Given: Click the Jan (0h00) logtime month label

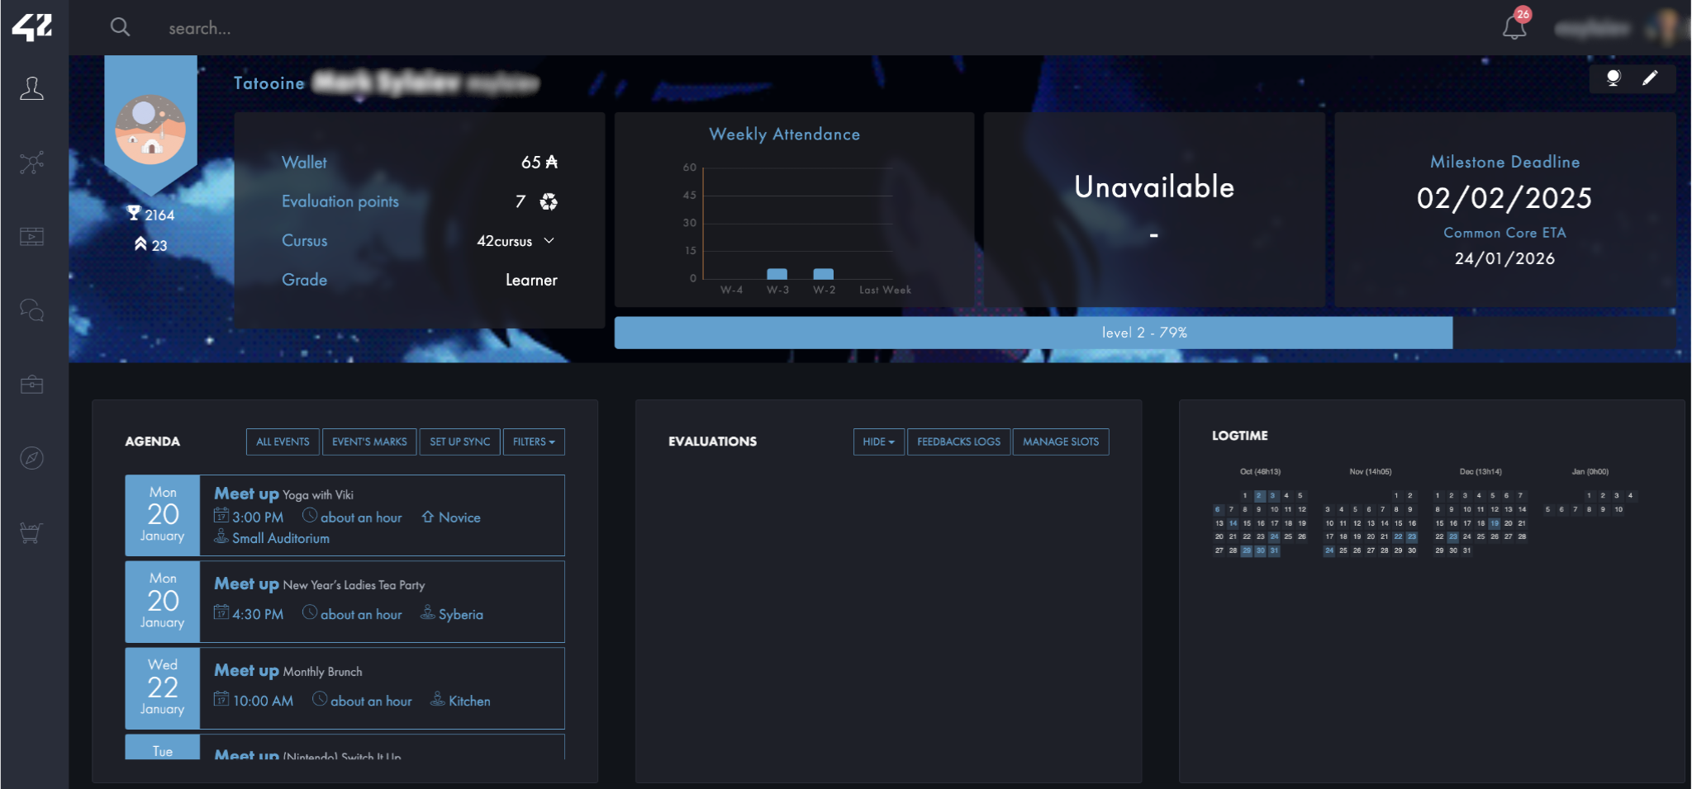Looking at the screenshot, I should (x=1590, y=472).
